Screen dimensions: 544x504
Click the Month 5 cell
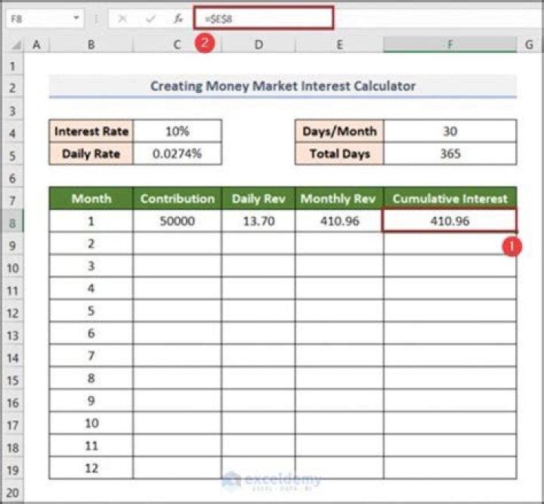coord(91,311)
